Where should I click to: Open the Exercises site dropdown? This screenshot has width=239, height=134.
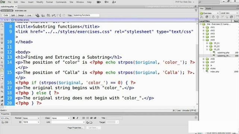pyautogui.click(x=209, y=13)
